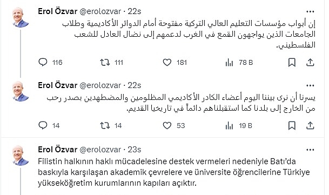Open @erolozvar handle on Turkish tweet
Image resolution: width=329 pixels, height=195 pixels.
tap(100, 150)
